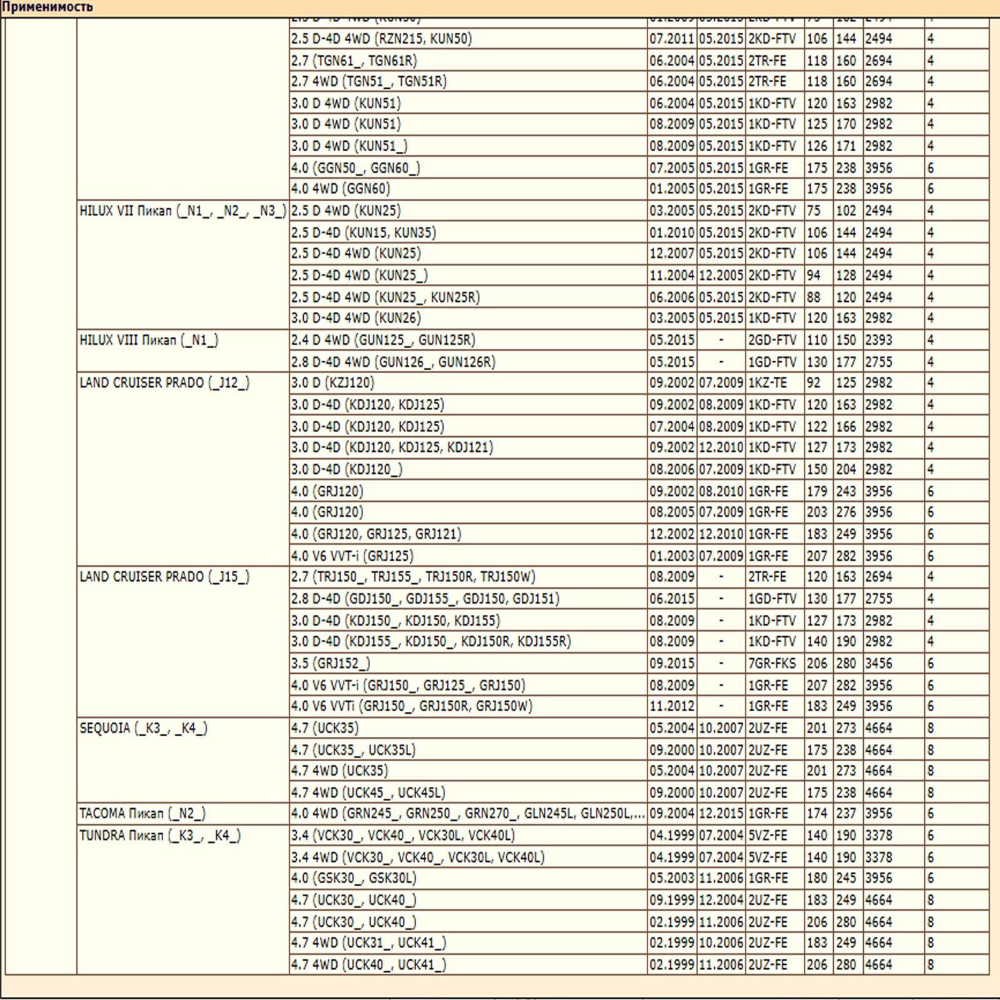Select the 2.7 (TGN61_, TGN61R) modification

354,61
